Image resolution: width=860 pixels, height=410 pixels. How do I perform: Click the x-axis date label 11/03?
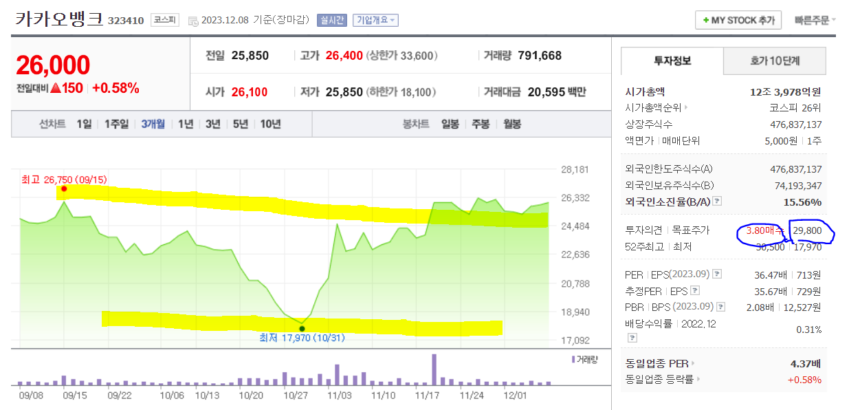coord(340,396)
